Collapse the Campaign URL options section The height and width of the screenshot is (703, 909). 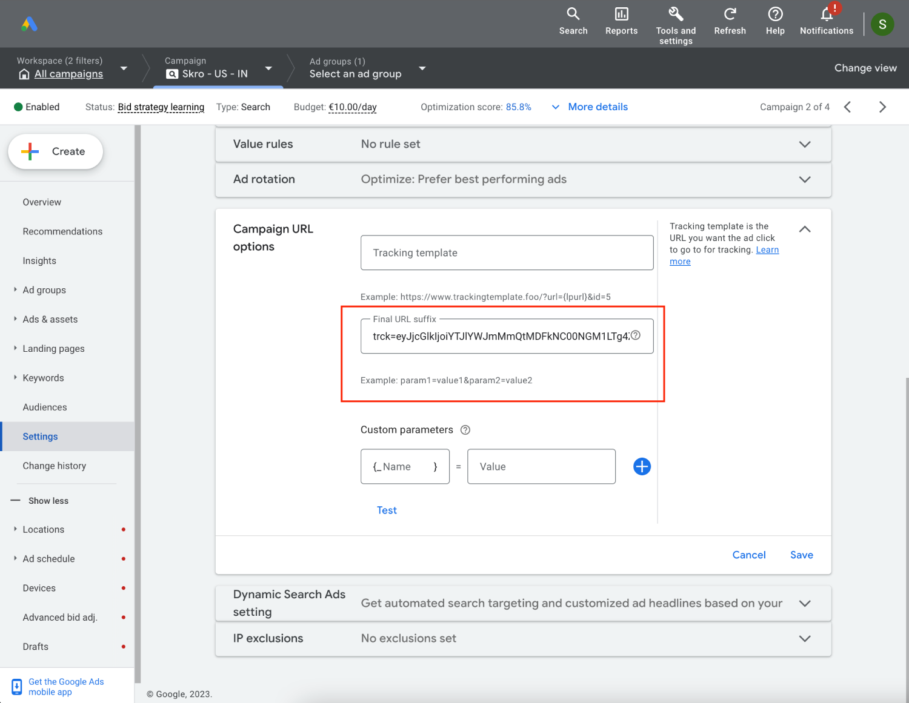point(805,229)
